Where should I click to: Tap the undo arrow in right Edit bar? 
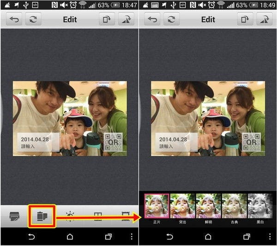152,19
